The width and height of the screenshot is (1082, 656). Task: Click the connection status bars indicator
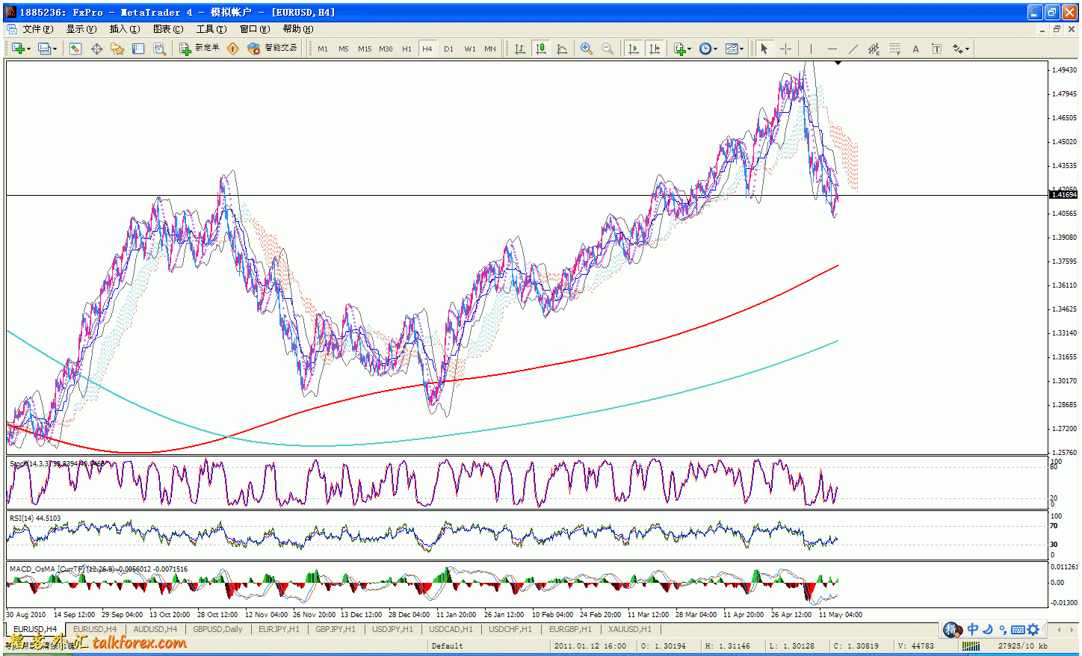pos(970,646)
